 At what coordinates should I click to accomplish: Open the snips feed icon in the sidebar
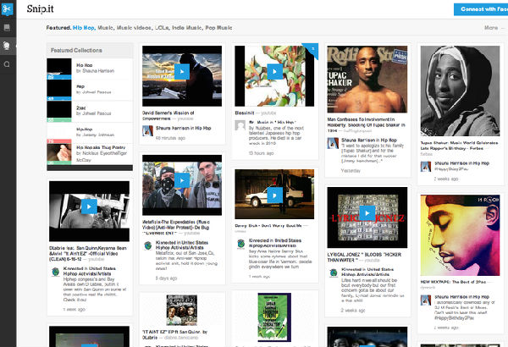click(x=8, y=27)
